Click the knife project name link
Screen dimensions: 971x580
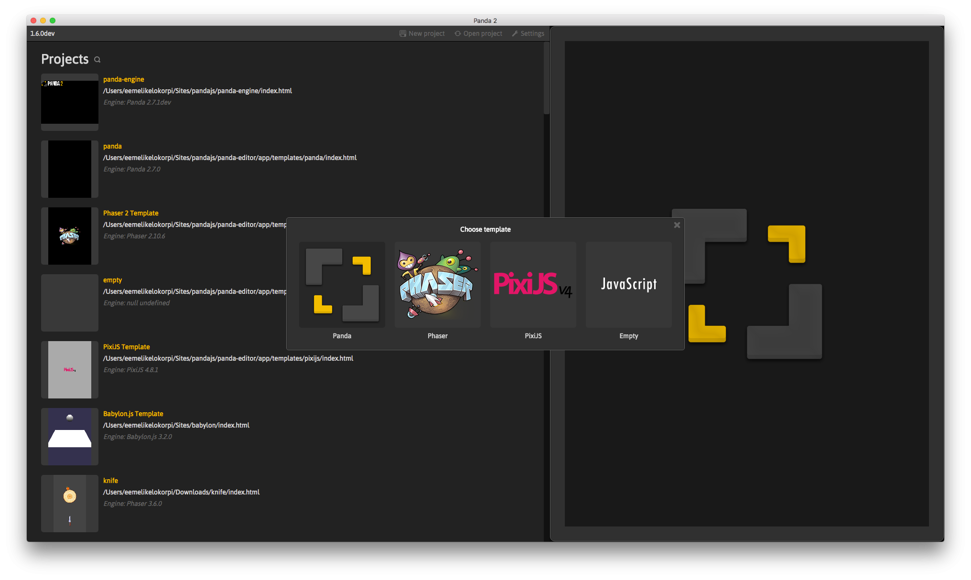[x=110, y=481]
